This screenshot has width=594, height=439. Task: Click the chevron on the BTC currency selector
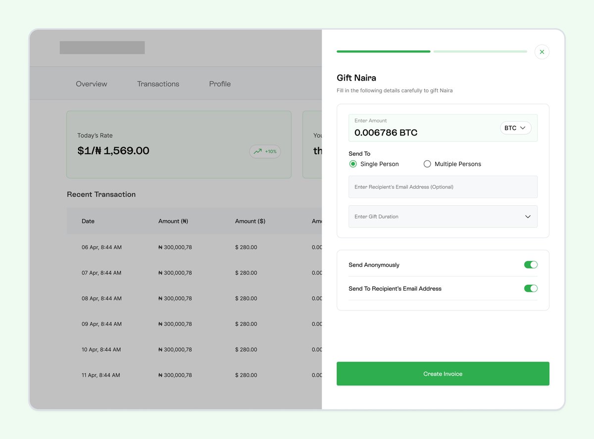pos(522,128)
